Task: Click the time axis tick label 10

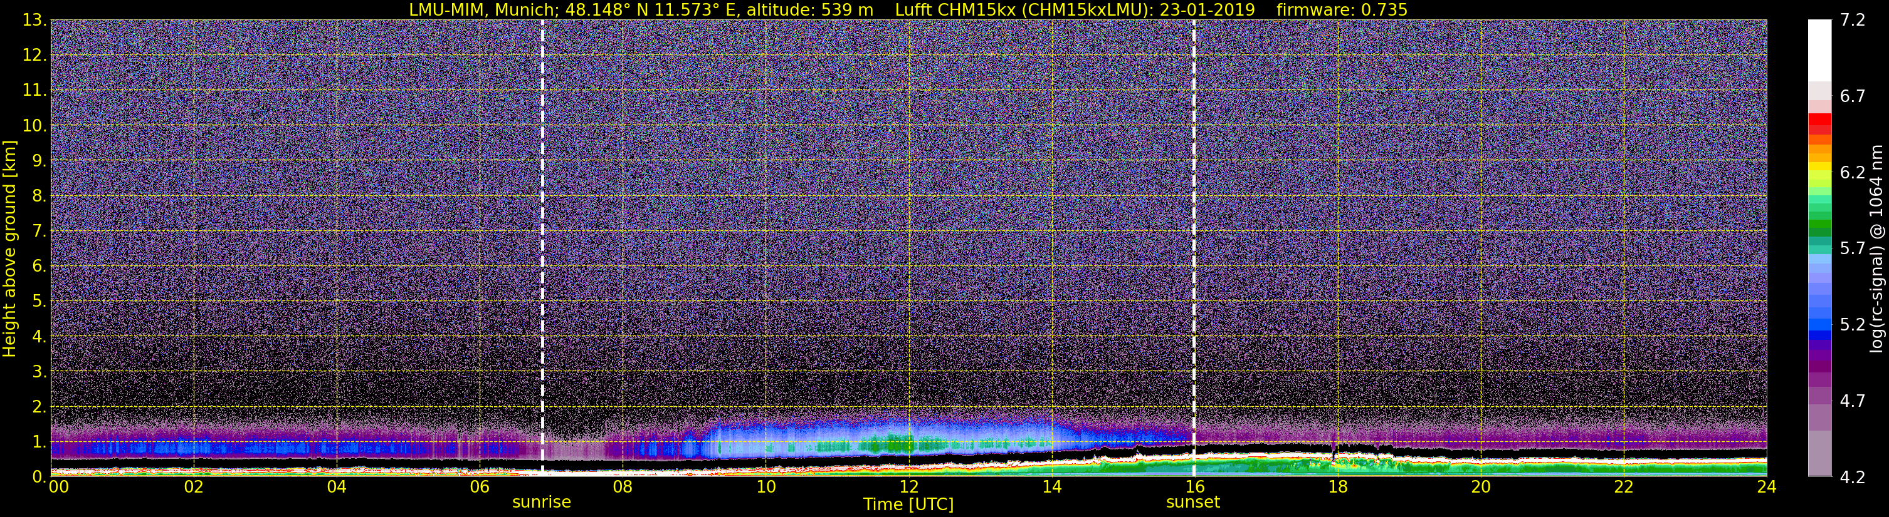Action: point(766,487)
